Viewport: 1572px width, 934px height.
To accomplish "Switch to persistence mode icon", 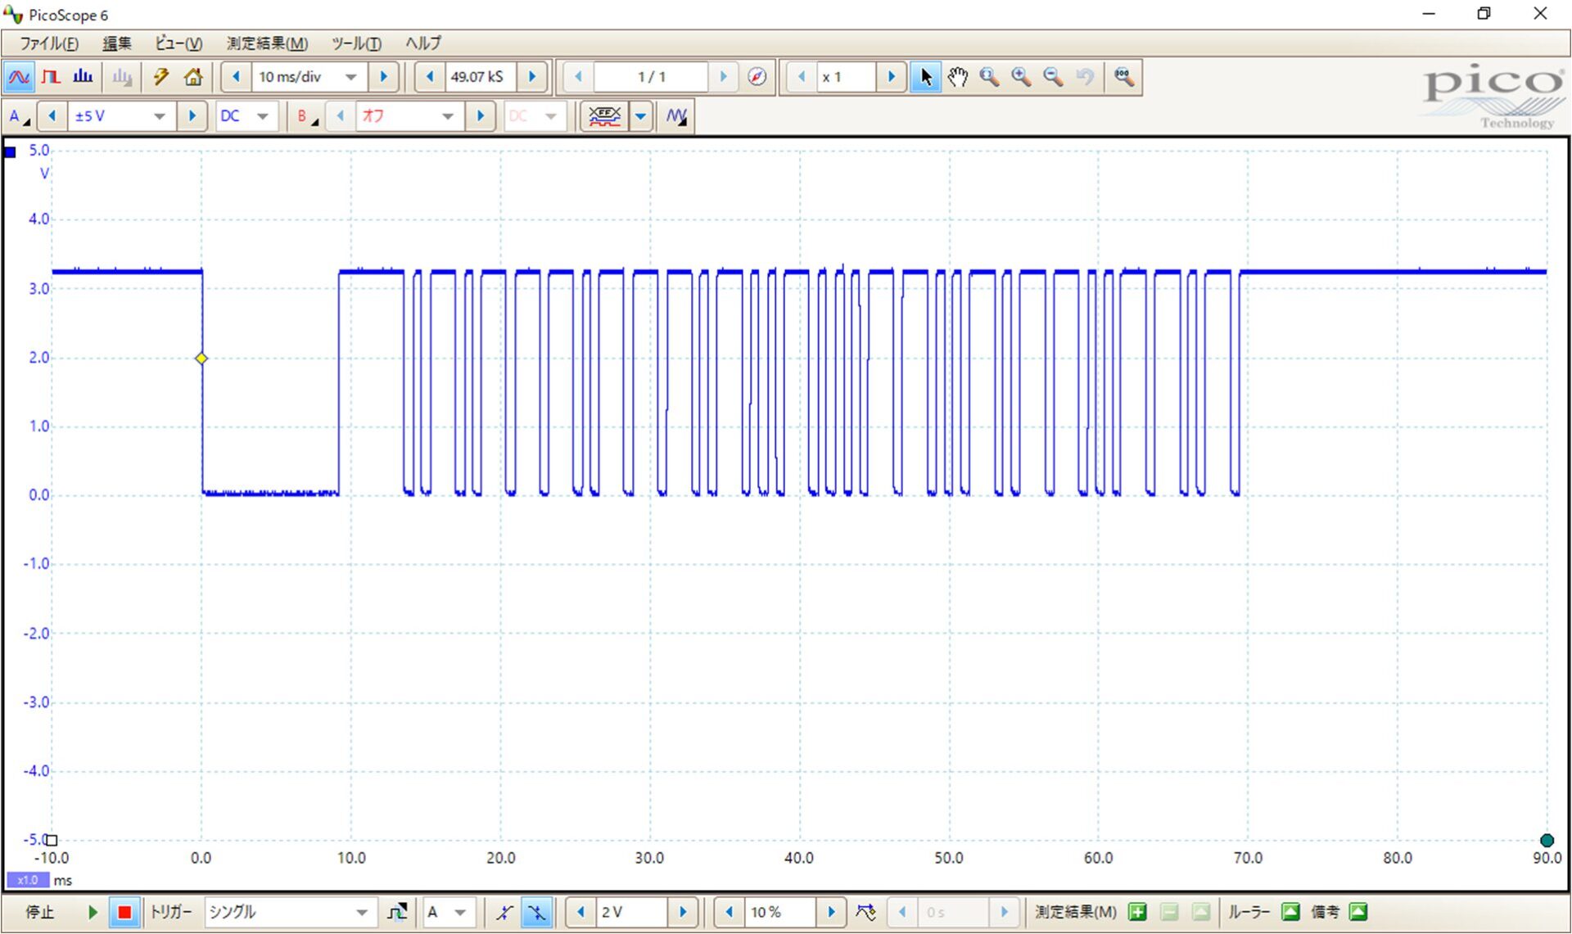I will tap(51, 77).
